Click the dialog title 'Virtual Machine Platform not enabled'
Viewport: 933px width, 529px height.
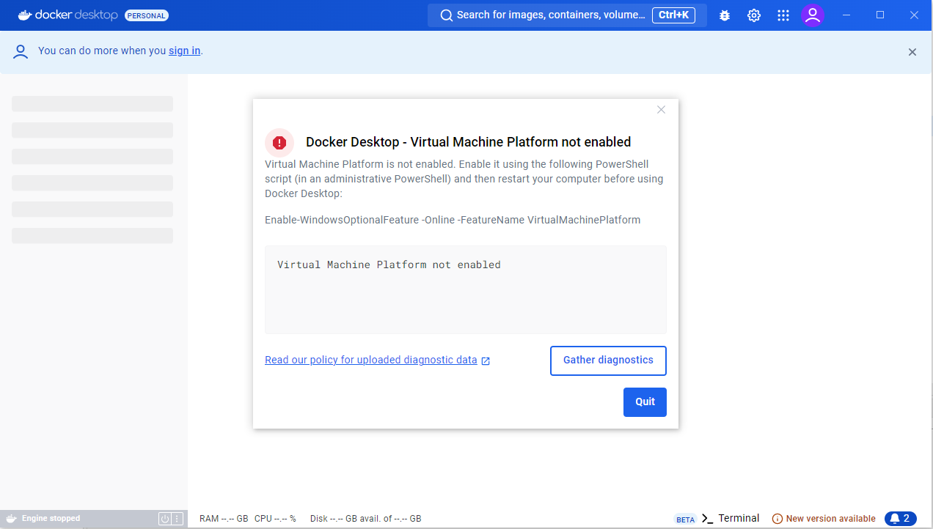coord(468,142)
